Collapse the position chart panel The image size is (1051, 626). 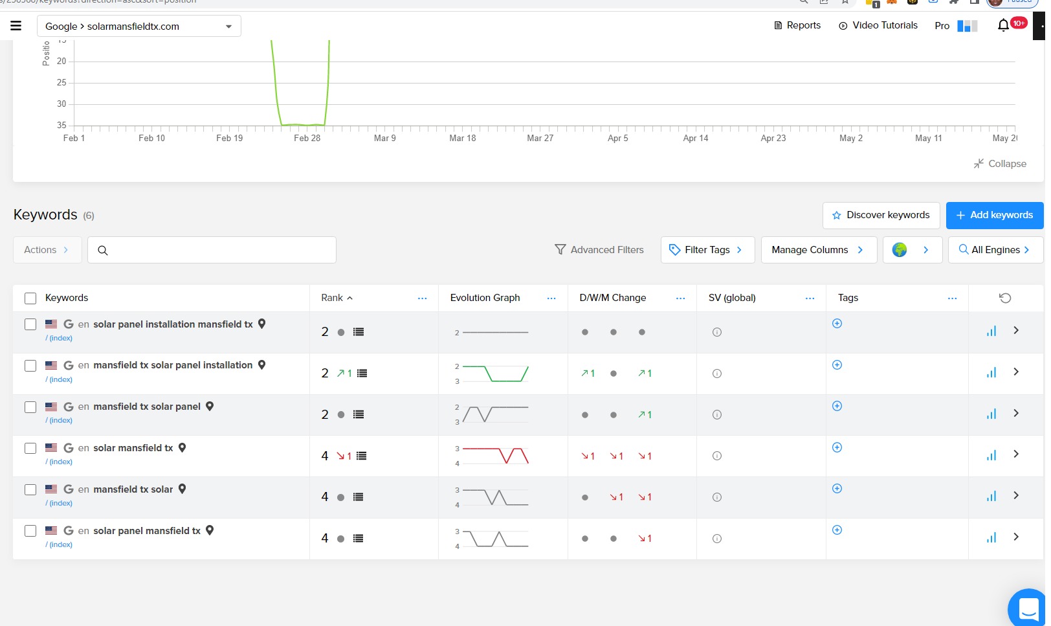tap(1000, 164)
